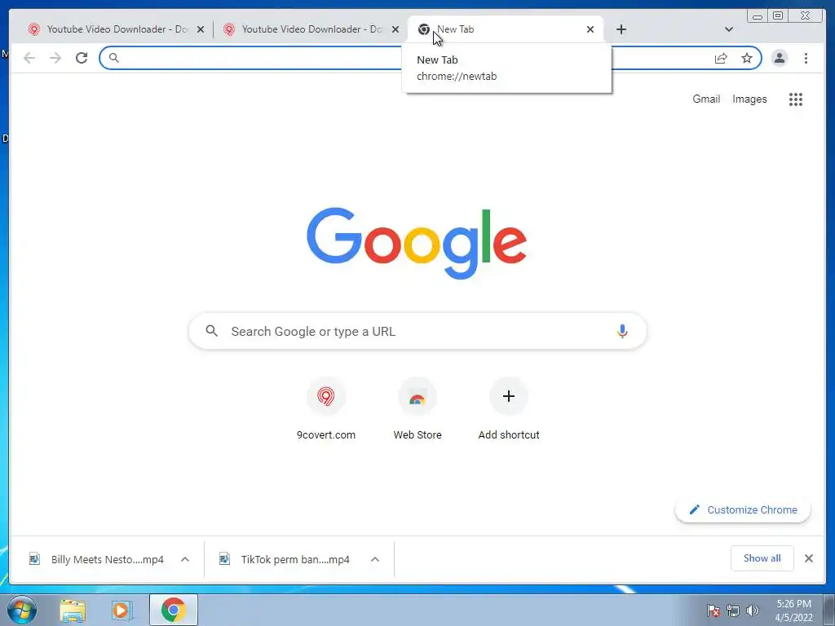
Task: Start voice search with the microphone icon
Action: coord(622,331)
